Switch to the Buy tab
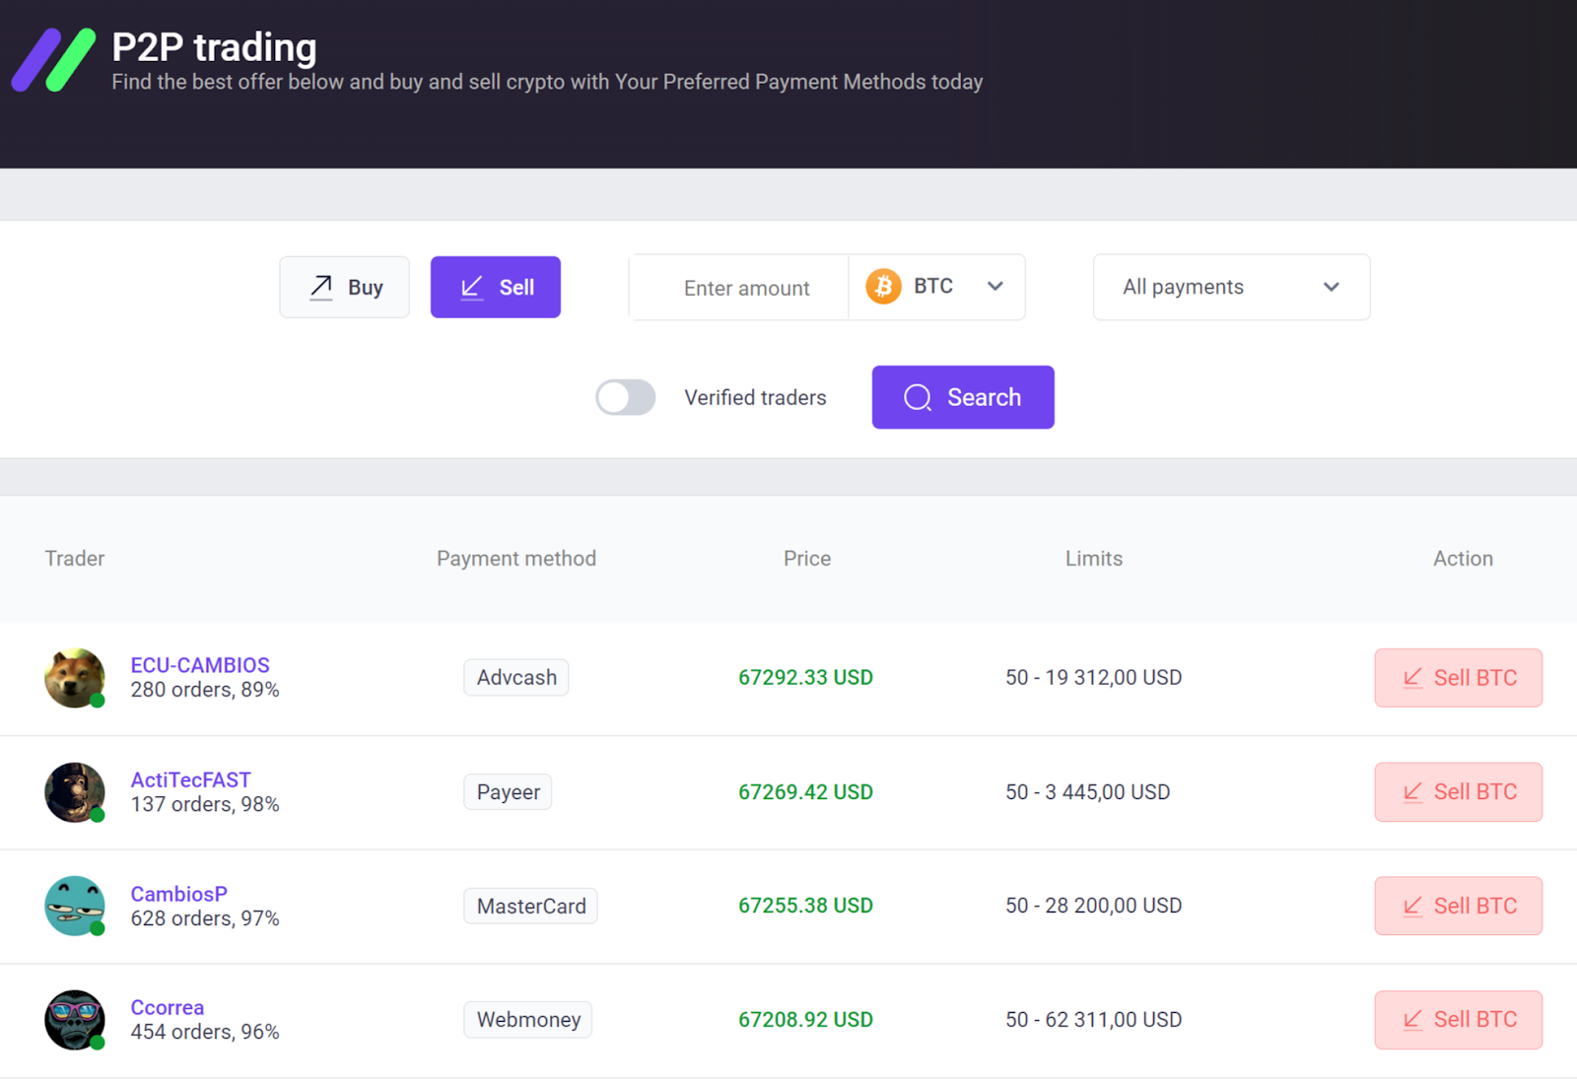1577x1083 pixels. [x=344, y=287]
